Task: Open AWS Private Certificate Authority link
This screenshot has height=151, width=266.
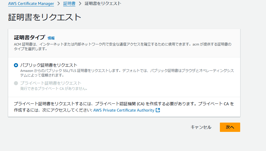Action: click(124, 110)
